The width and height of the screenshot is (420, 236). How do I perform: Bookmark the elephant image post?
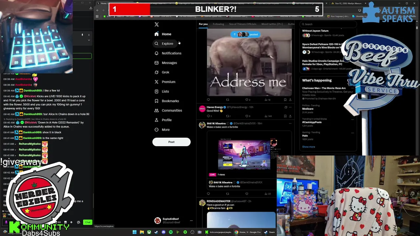pyautogui.click(x=285, y=100)
